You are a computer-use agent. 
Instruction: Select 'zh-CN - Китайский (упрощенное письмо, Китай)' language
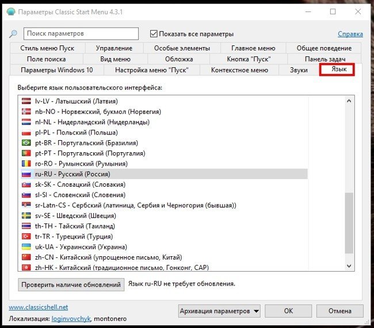(164, 257)
